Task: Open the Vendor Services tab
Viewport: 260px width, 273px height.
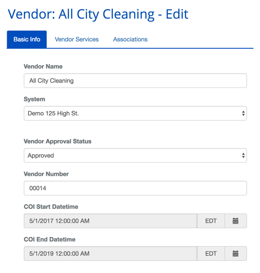Action: point(77,39)
